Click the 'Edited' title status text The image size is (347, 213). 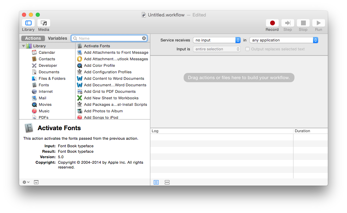point(199,15)
